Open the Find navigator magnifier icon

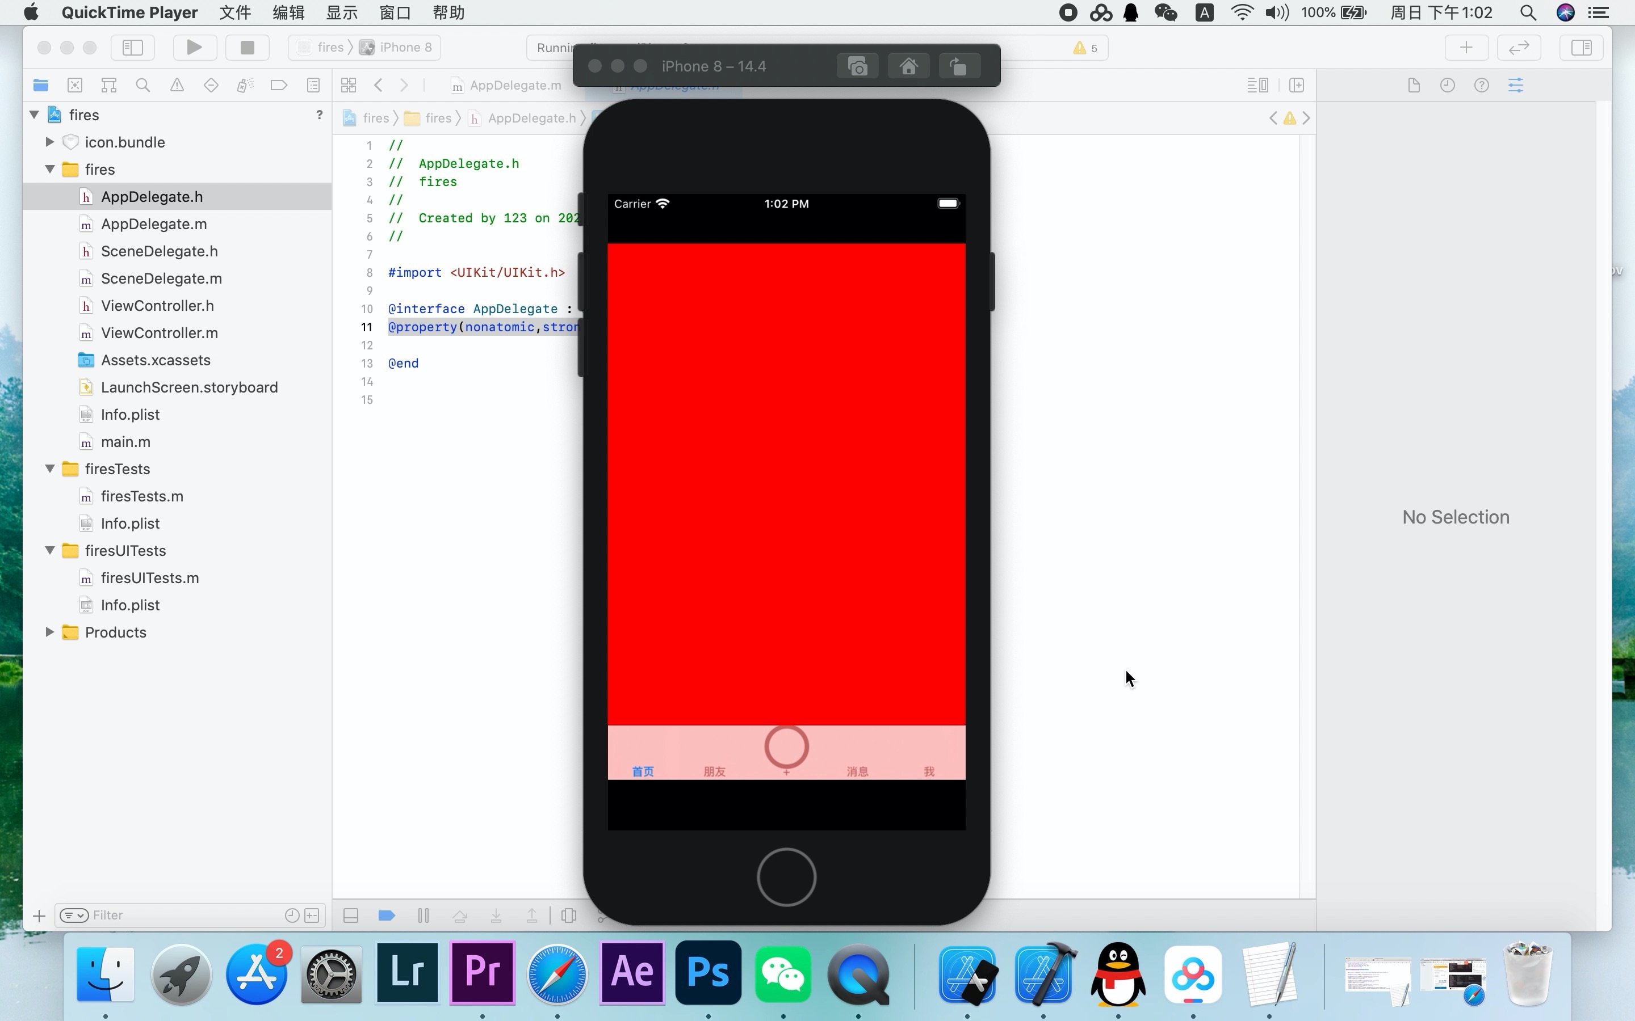point(142,85)
